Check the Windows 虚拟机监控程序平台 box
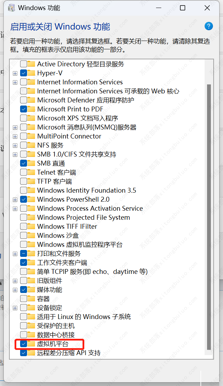Screen dimensions: 223x386 pyautogui.click(x=24, y=245)
